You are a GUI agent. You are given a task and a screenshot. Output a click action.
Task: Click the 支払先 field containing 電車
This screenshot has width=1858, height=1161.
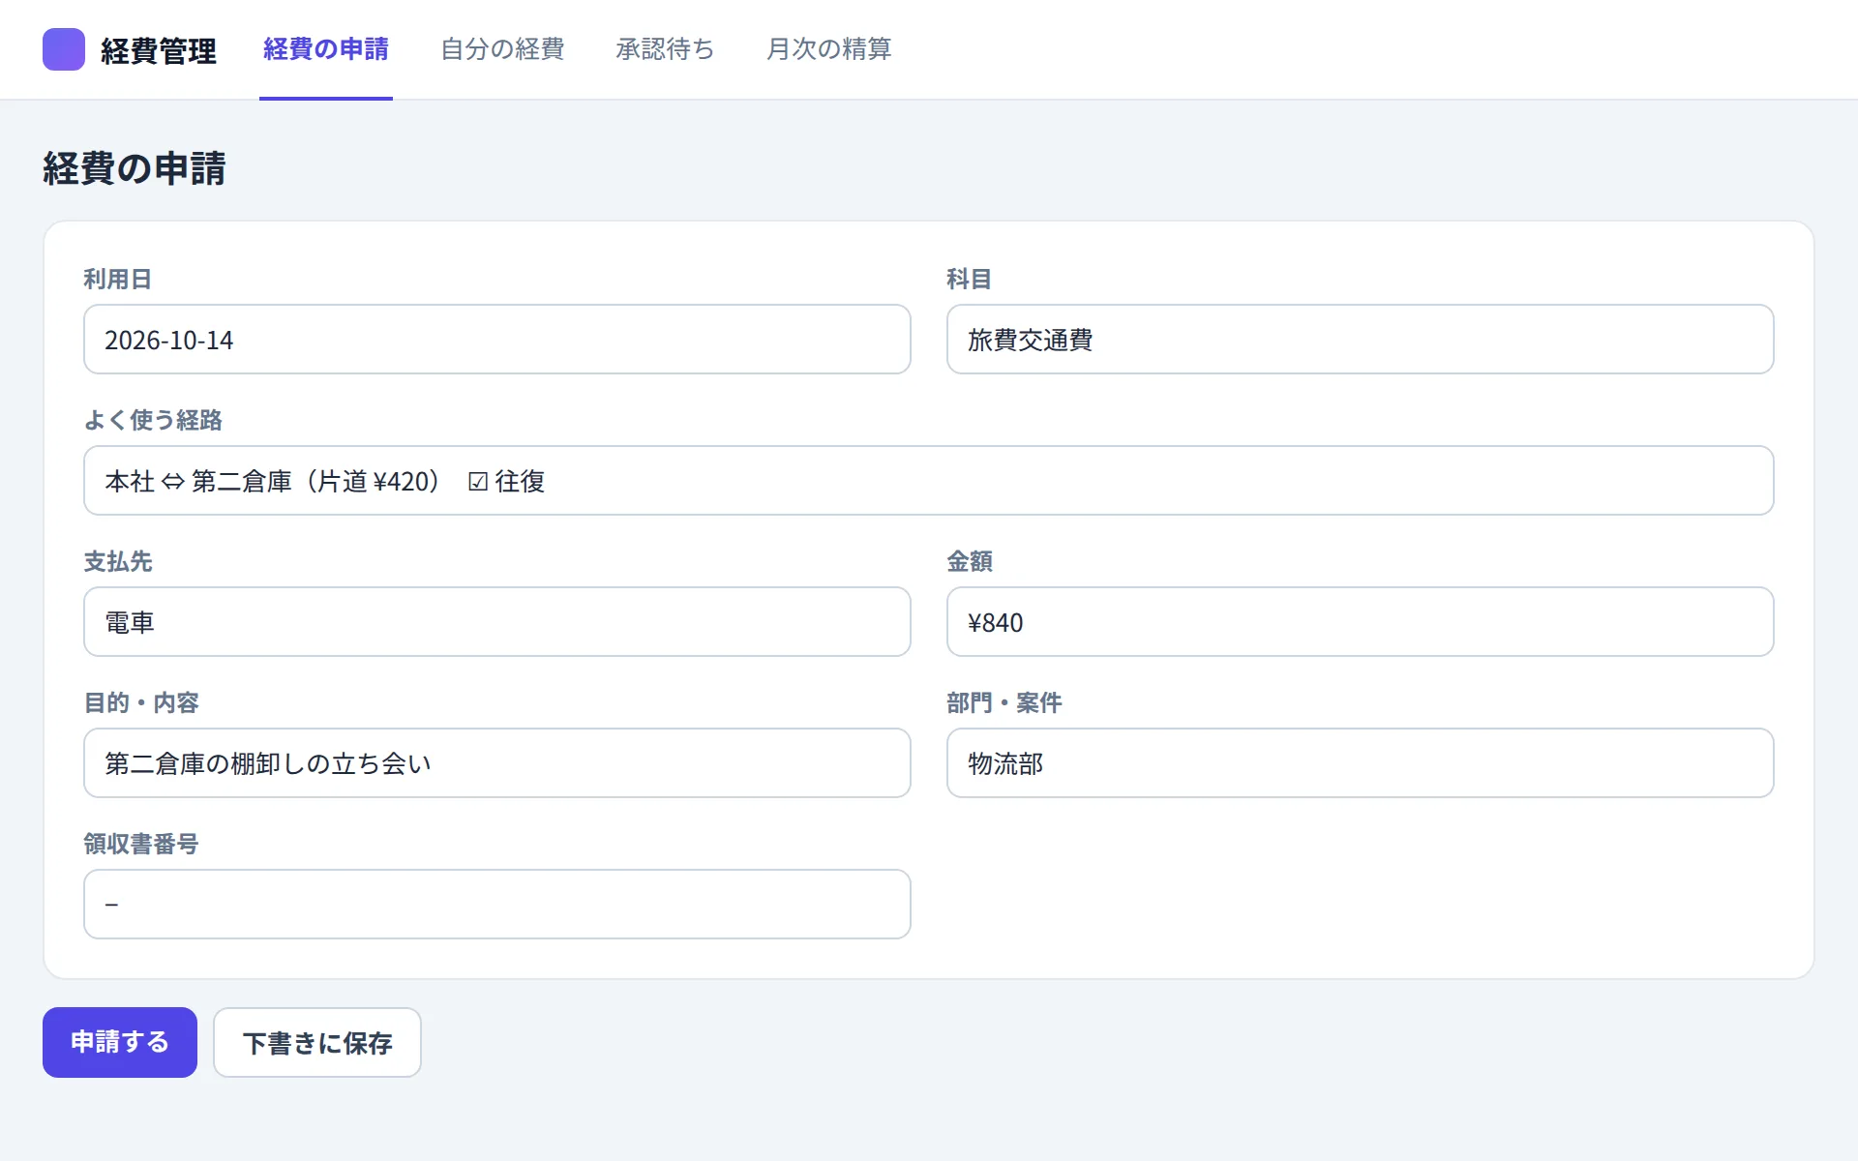pyautogui.click(x=497, y=622)
